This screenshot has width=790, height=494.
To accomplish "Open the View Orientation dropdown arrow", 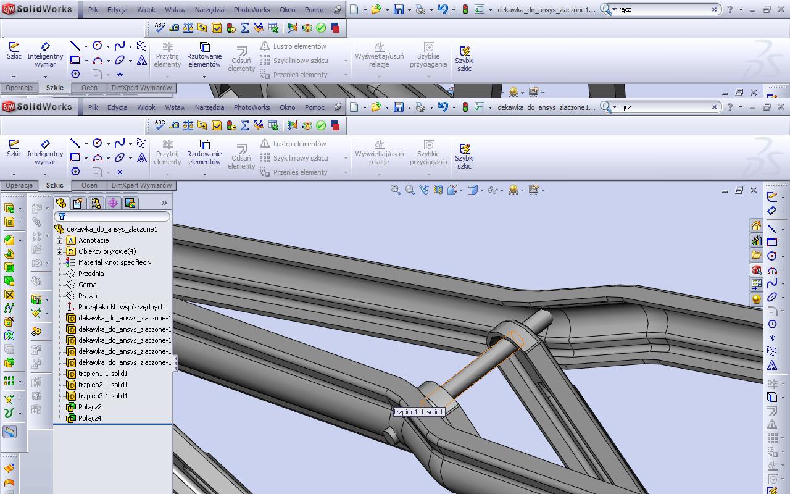I will [x=461, y=190].
